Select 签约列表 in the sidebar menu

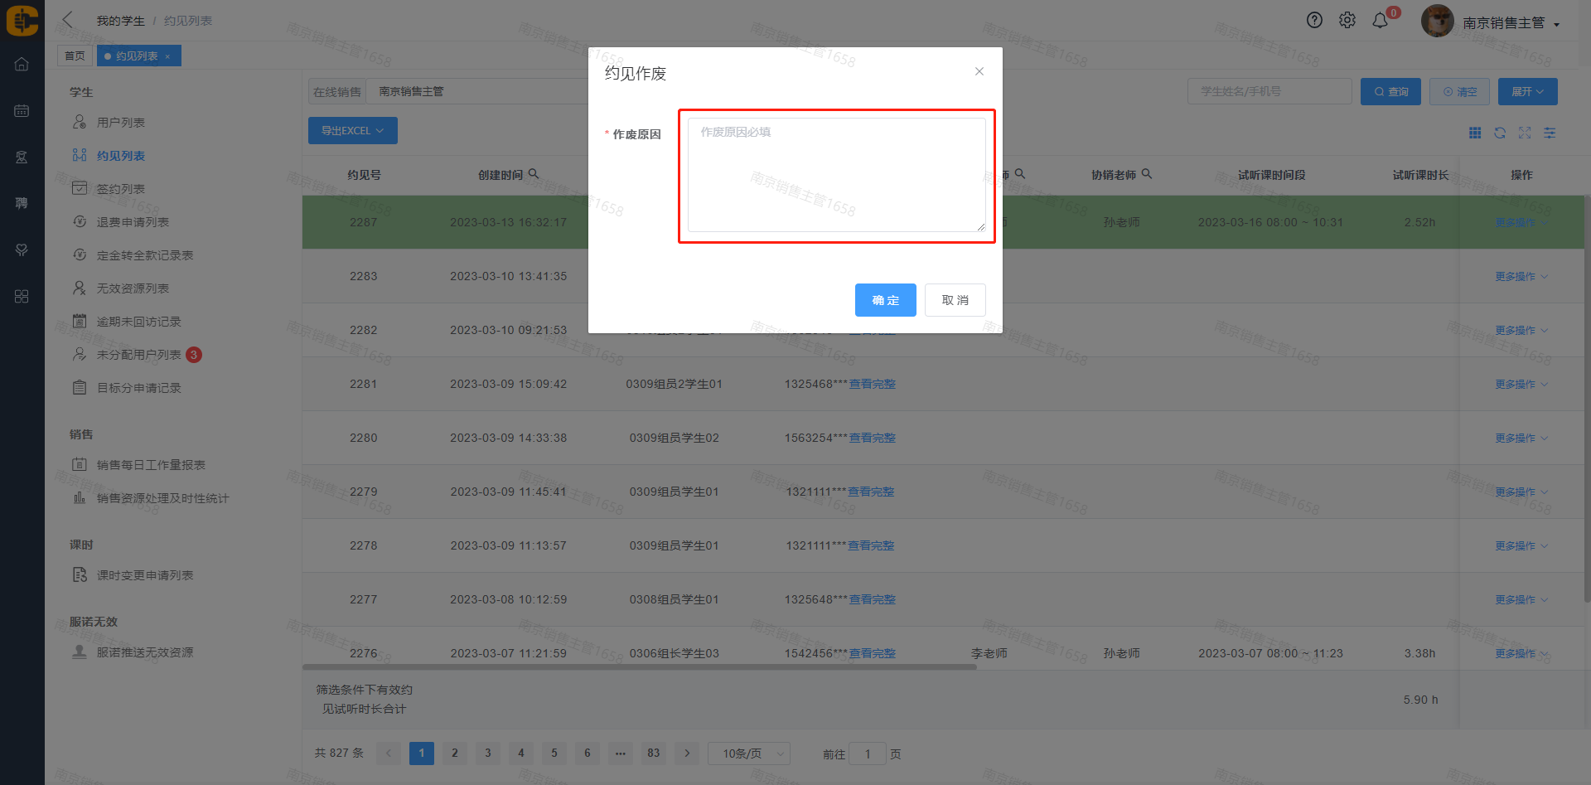tap(121, 189)
